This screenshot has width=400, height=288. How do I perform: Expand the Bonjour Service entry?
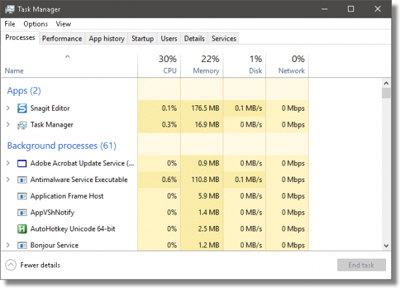pyautogui.click(x=8, y=245)
